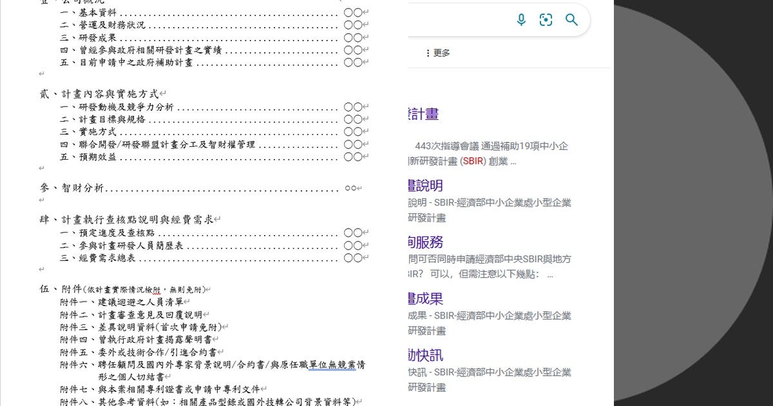Click the three-dot icon beside 更多
773x406 pixels.
click(x=428, y=53)
